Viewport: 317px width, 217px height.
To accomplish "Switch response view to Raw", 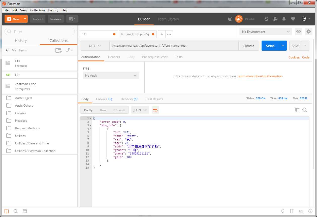I will [x=103, y=110].
